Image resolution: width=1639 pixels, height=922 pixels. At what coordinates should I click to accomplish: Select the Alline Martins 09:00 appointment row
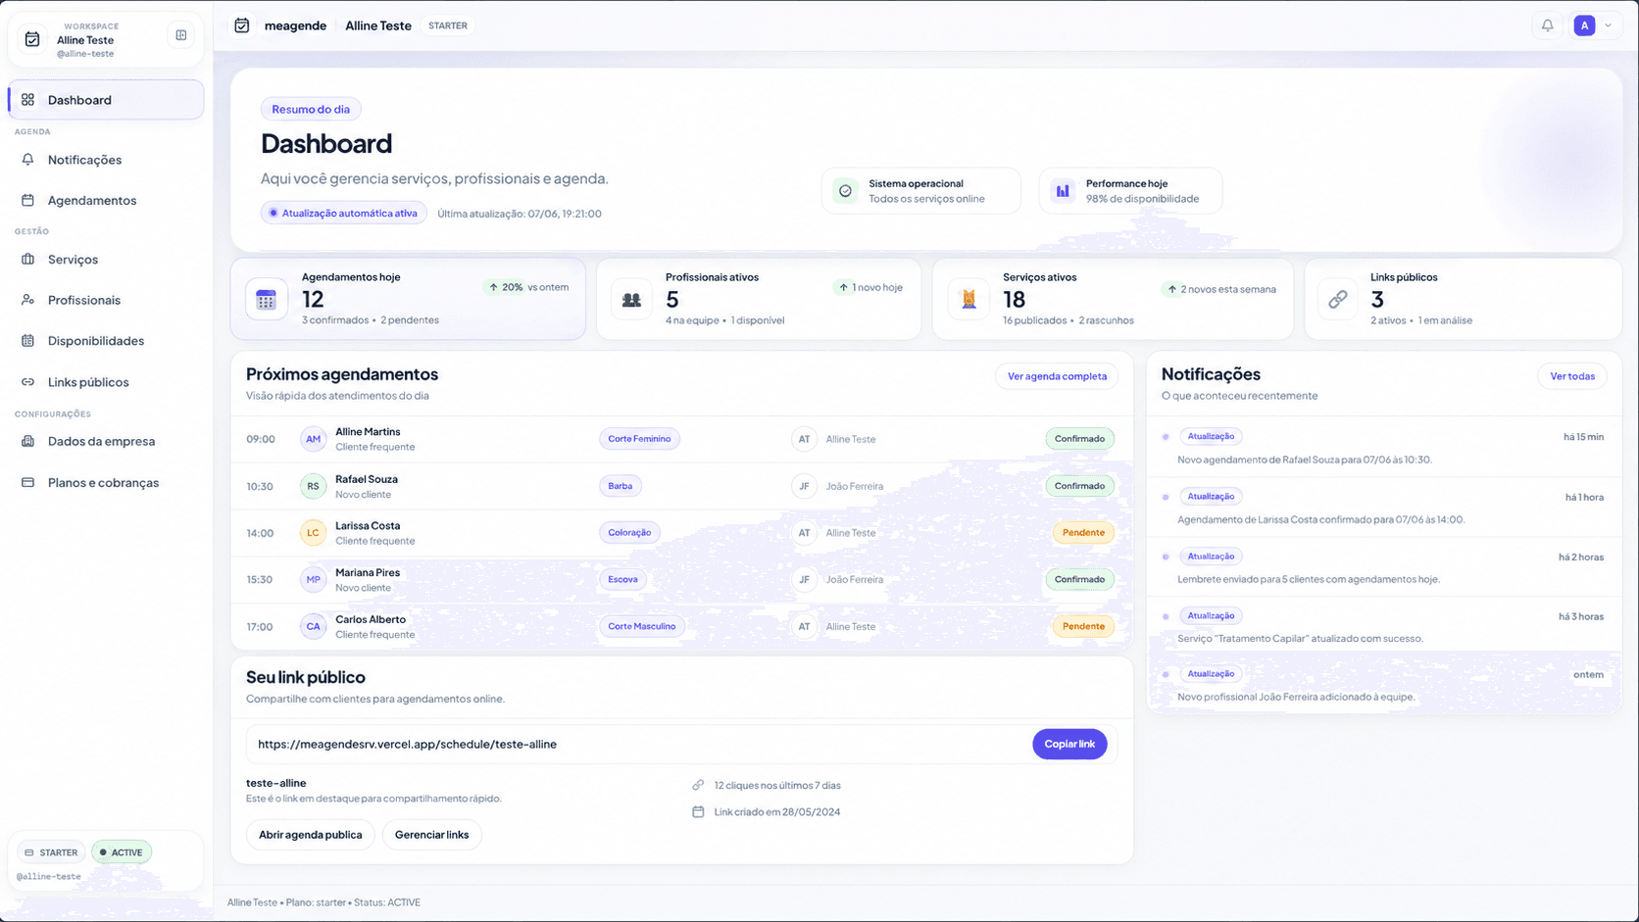coord(681,439)
